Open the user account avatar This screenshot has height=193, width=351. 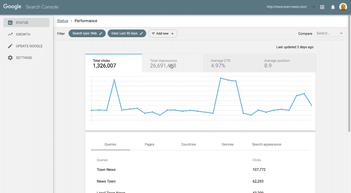343,7
